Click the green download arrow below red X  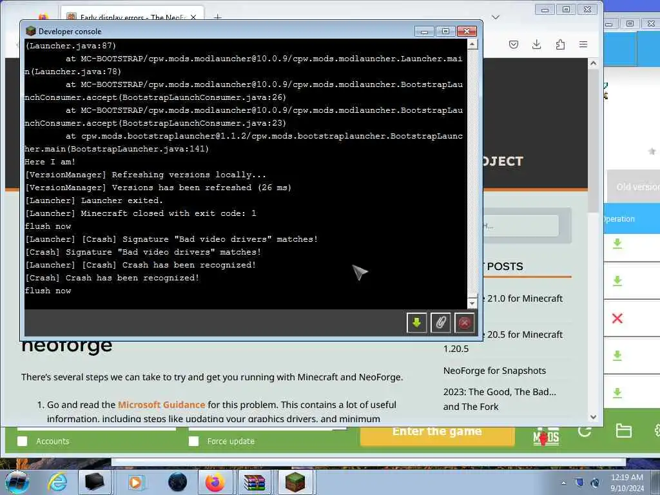pos(617,356)
